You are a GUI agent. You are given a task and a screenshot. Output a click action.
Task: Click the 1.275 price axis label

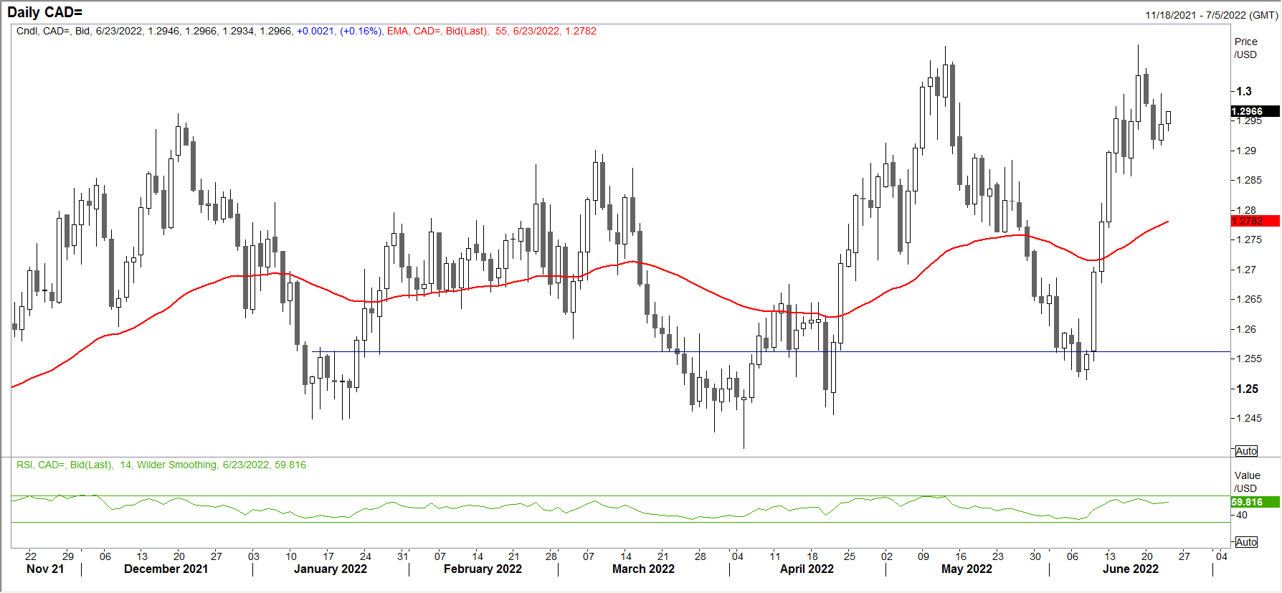click(1249, 239)
